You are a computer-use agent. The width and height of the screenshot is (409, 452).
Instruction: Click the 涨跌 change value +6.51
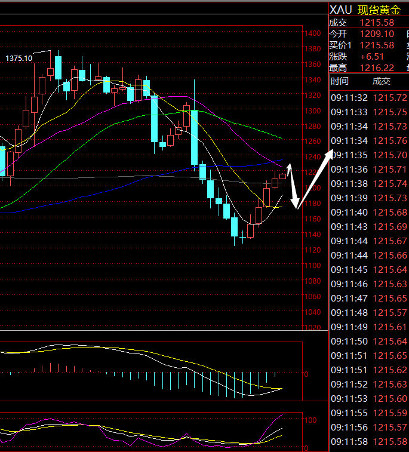pyautogui.click(x=372, y=57)
